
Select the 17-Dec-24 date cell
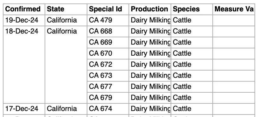pyautogui.click(x=24, y=109)
